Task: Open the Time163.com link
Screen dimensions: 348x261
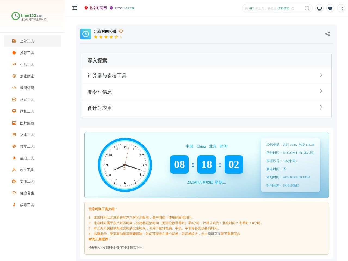Action: click(x=124, y=8)
